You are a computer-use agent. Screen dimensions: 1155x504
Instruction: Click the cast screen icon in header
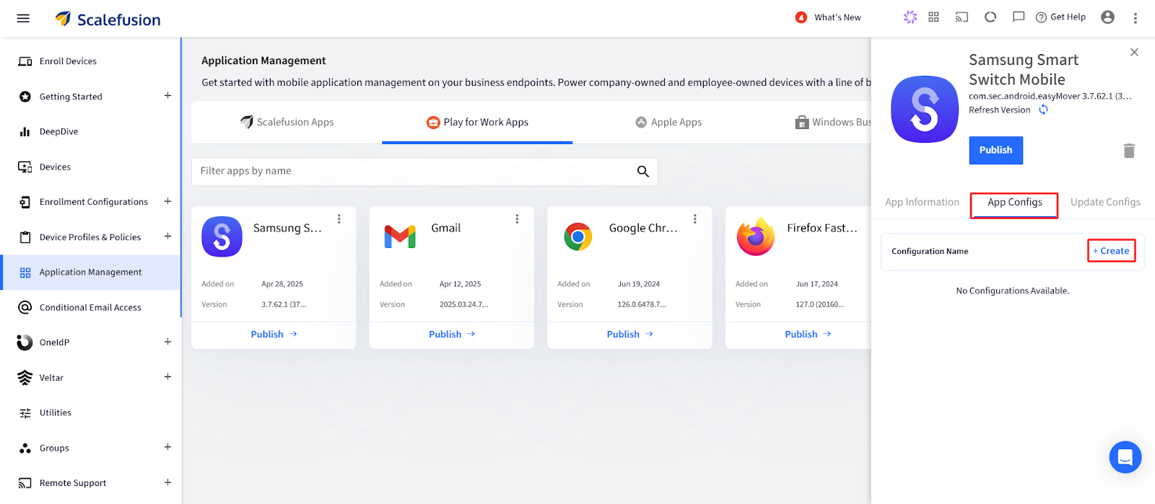click(962, 17)
